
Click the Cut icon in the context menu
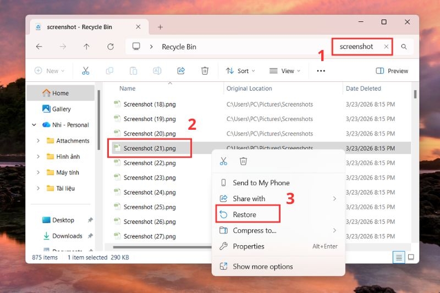(223, 161)
